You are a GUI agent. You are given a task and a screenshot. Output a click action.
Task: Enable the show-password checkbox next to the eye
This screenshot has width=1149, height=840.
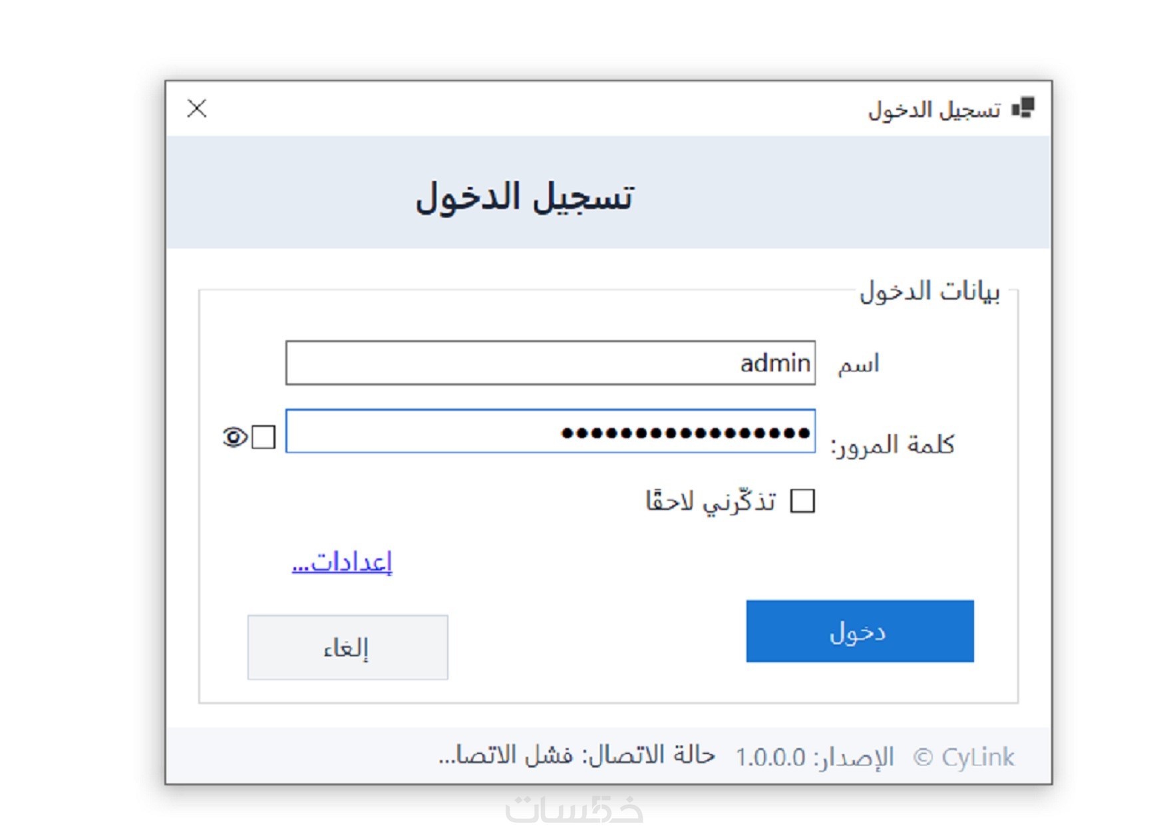click(263, 437)
